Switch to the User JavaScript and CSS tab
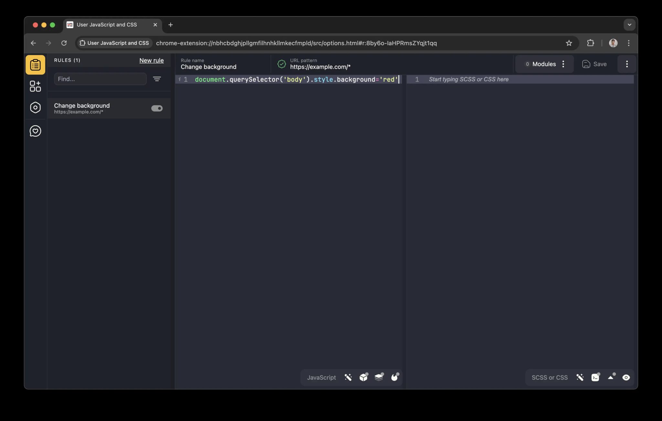Screen dimensions: 662x421 pyautogui.click(x=107, y=25)
